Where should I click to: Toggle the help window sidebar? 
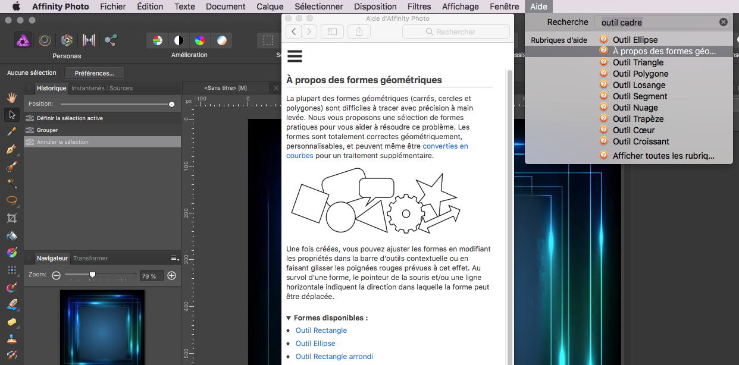[332, 32]
